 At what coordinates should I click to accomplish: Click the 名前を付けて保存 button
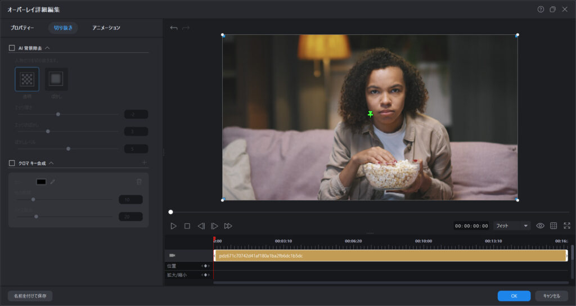click(x=30, y=296)
